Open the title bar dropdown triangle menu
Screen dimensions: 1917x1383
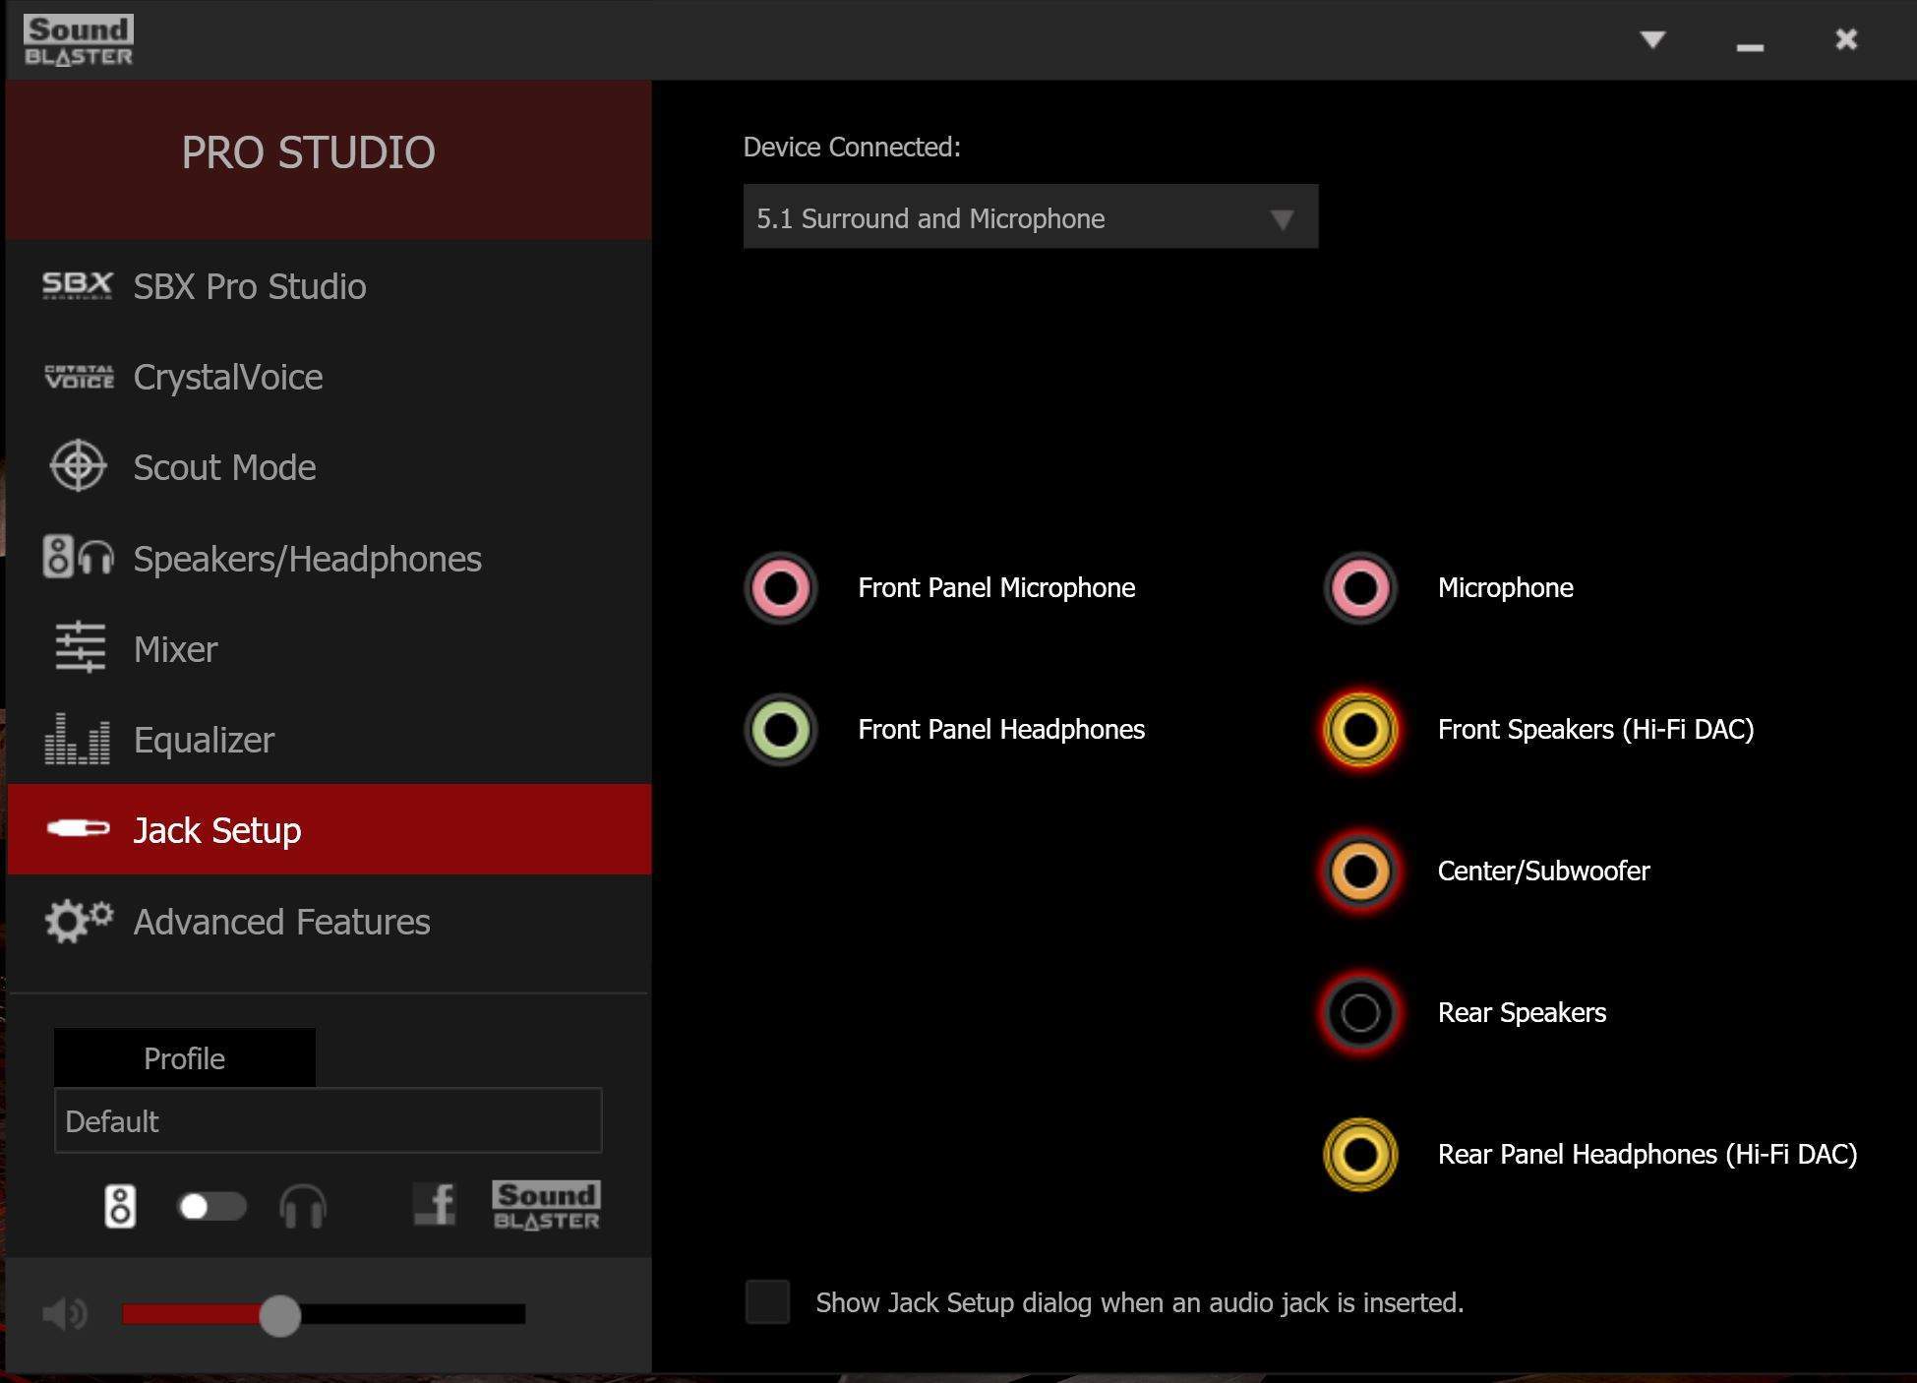pos(1652,39)
